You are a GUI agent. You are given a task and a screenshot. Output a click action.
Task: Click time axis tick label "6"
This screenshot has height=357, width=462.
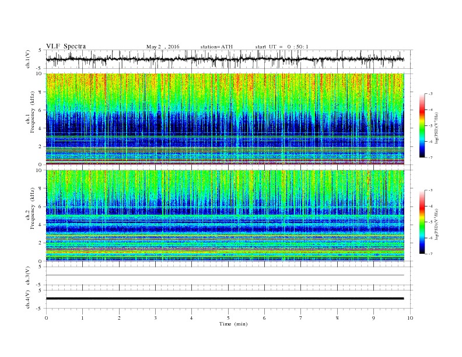[x=264, y=318]
